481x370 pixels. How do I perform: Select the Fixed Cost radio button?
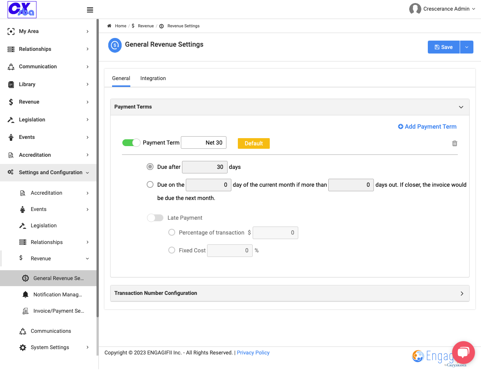pyautogui.click(x=172, y=250)
